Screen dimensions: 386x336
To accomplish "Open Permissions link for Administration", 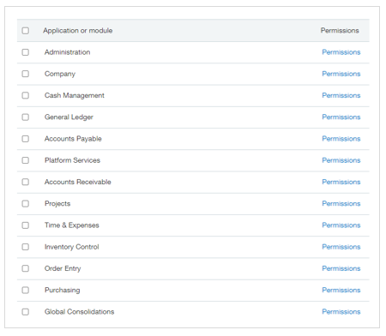I will tap(341, 52).
